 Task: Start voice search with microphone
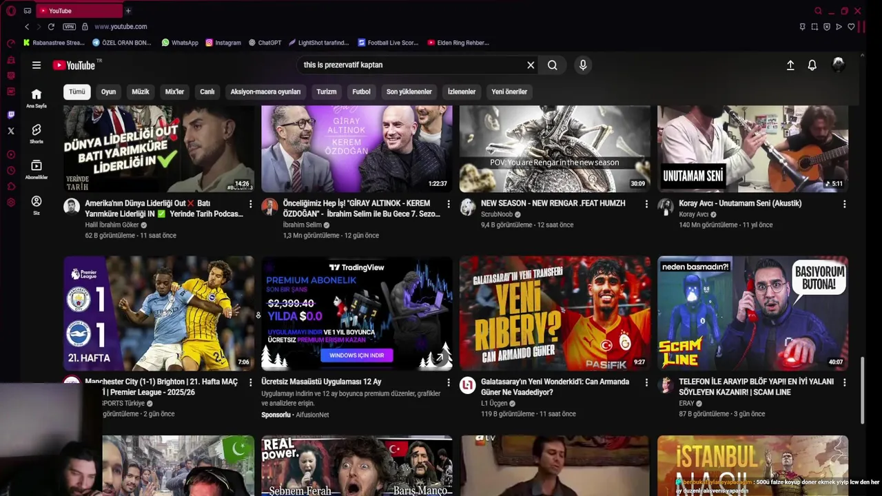coord(583,65)
